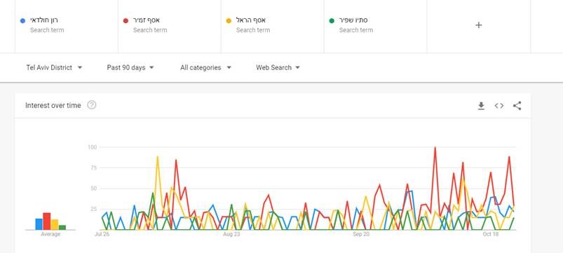
Task: Expand the Web Search type dropdown
Action: pyautogui.click(x=278, y=67)
